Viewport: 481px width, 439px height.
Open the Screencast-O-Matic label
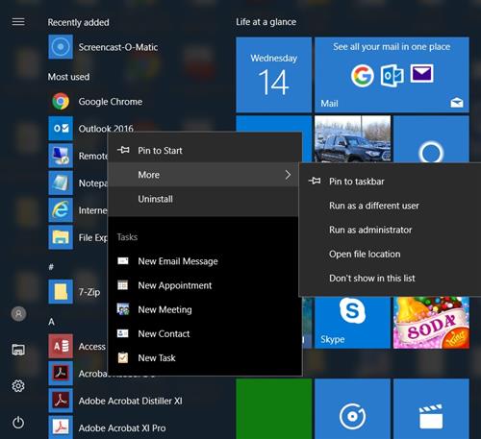(118, 47)
